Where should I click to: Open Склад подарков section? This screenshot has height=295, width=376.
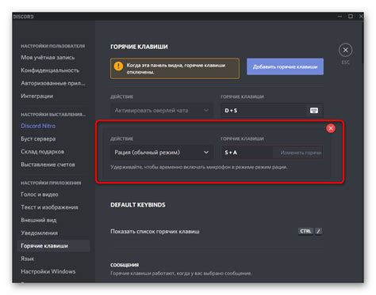(x=42, y=152)
